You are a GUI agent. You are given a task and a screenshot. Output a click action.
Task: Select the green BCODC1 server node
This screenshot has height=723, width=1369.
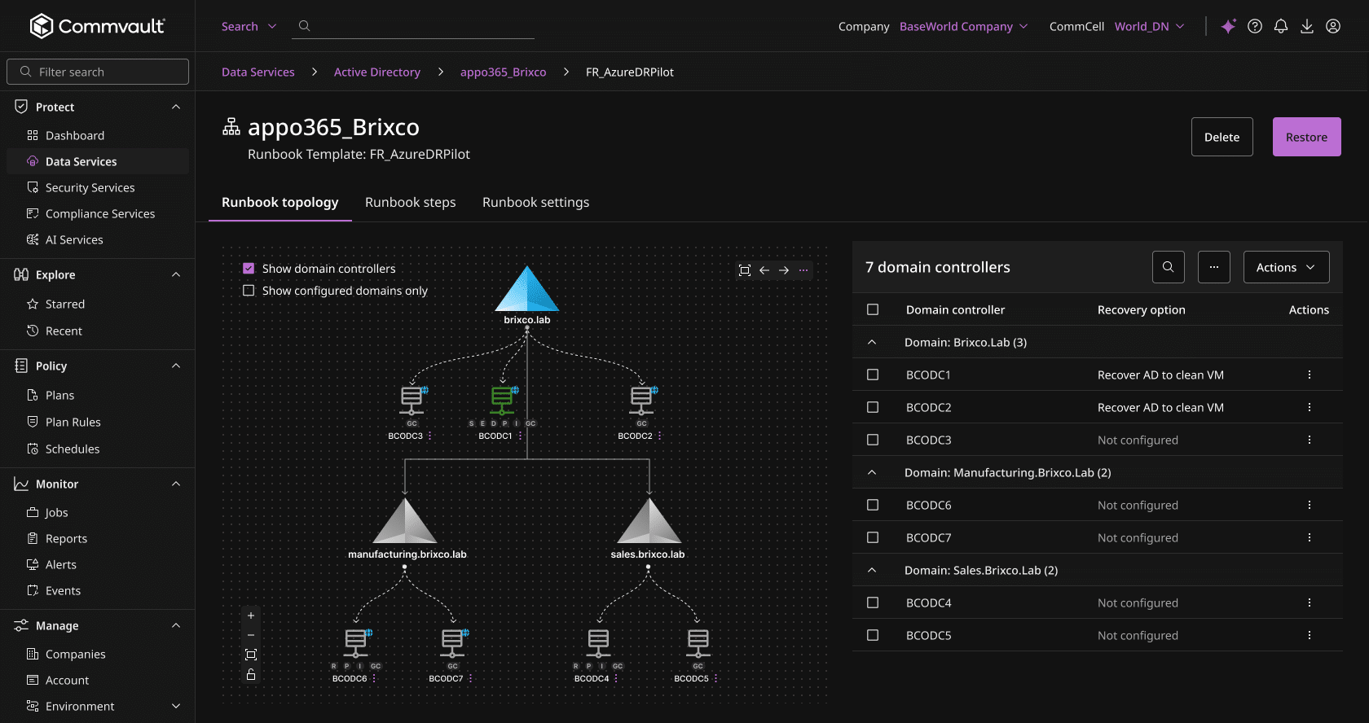[502, 399]
